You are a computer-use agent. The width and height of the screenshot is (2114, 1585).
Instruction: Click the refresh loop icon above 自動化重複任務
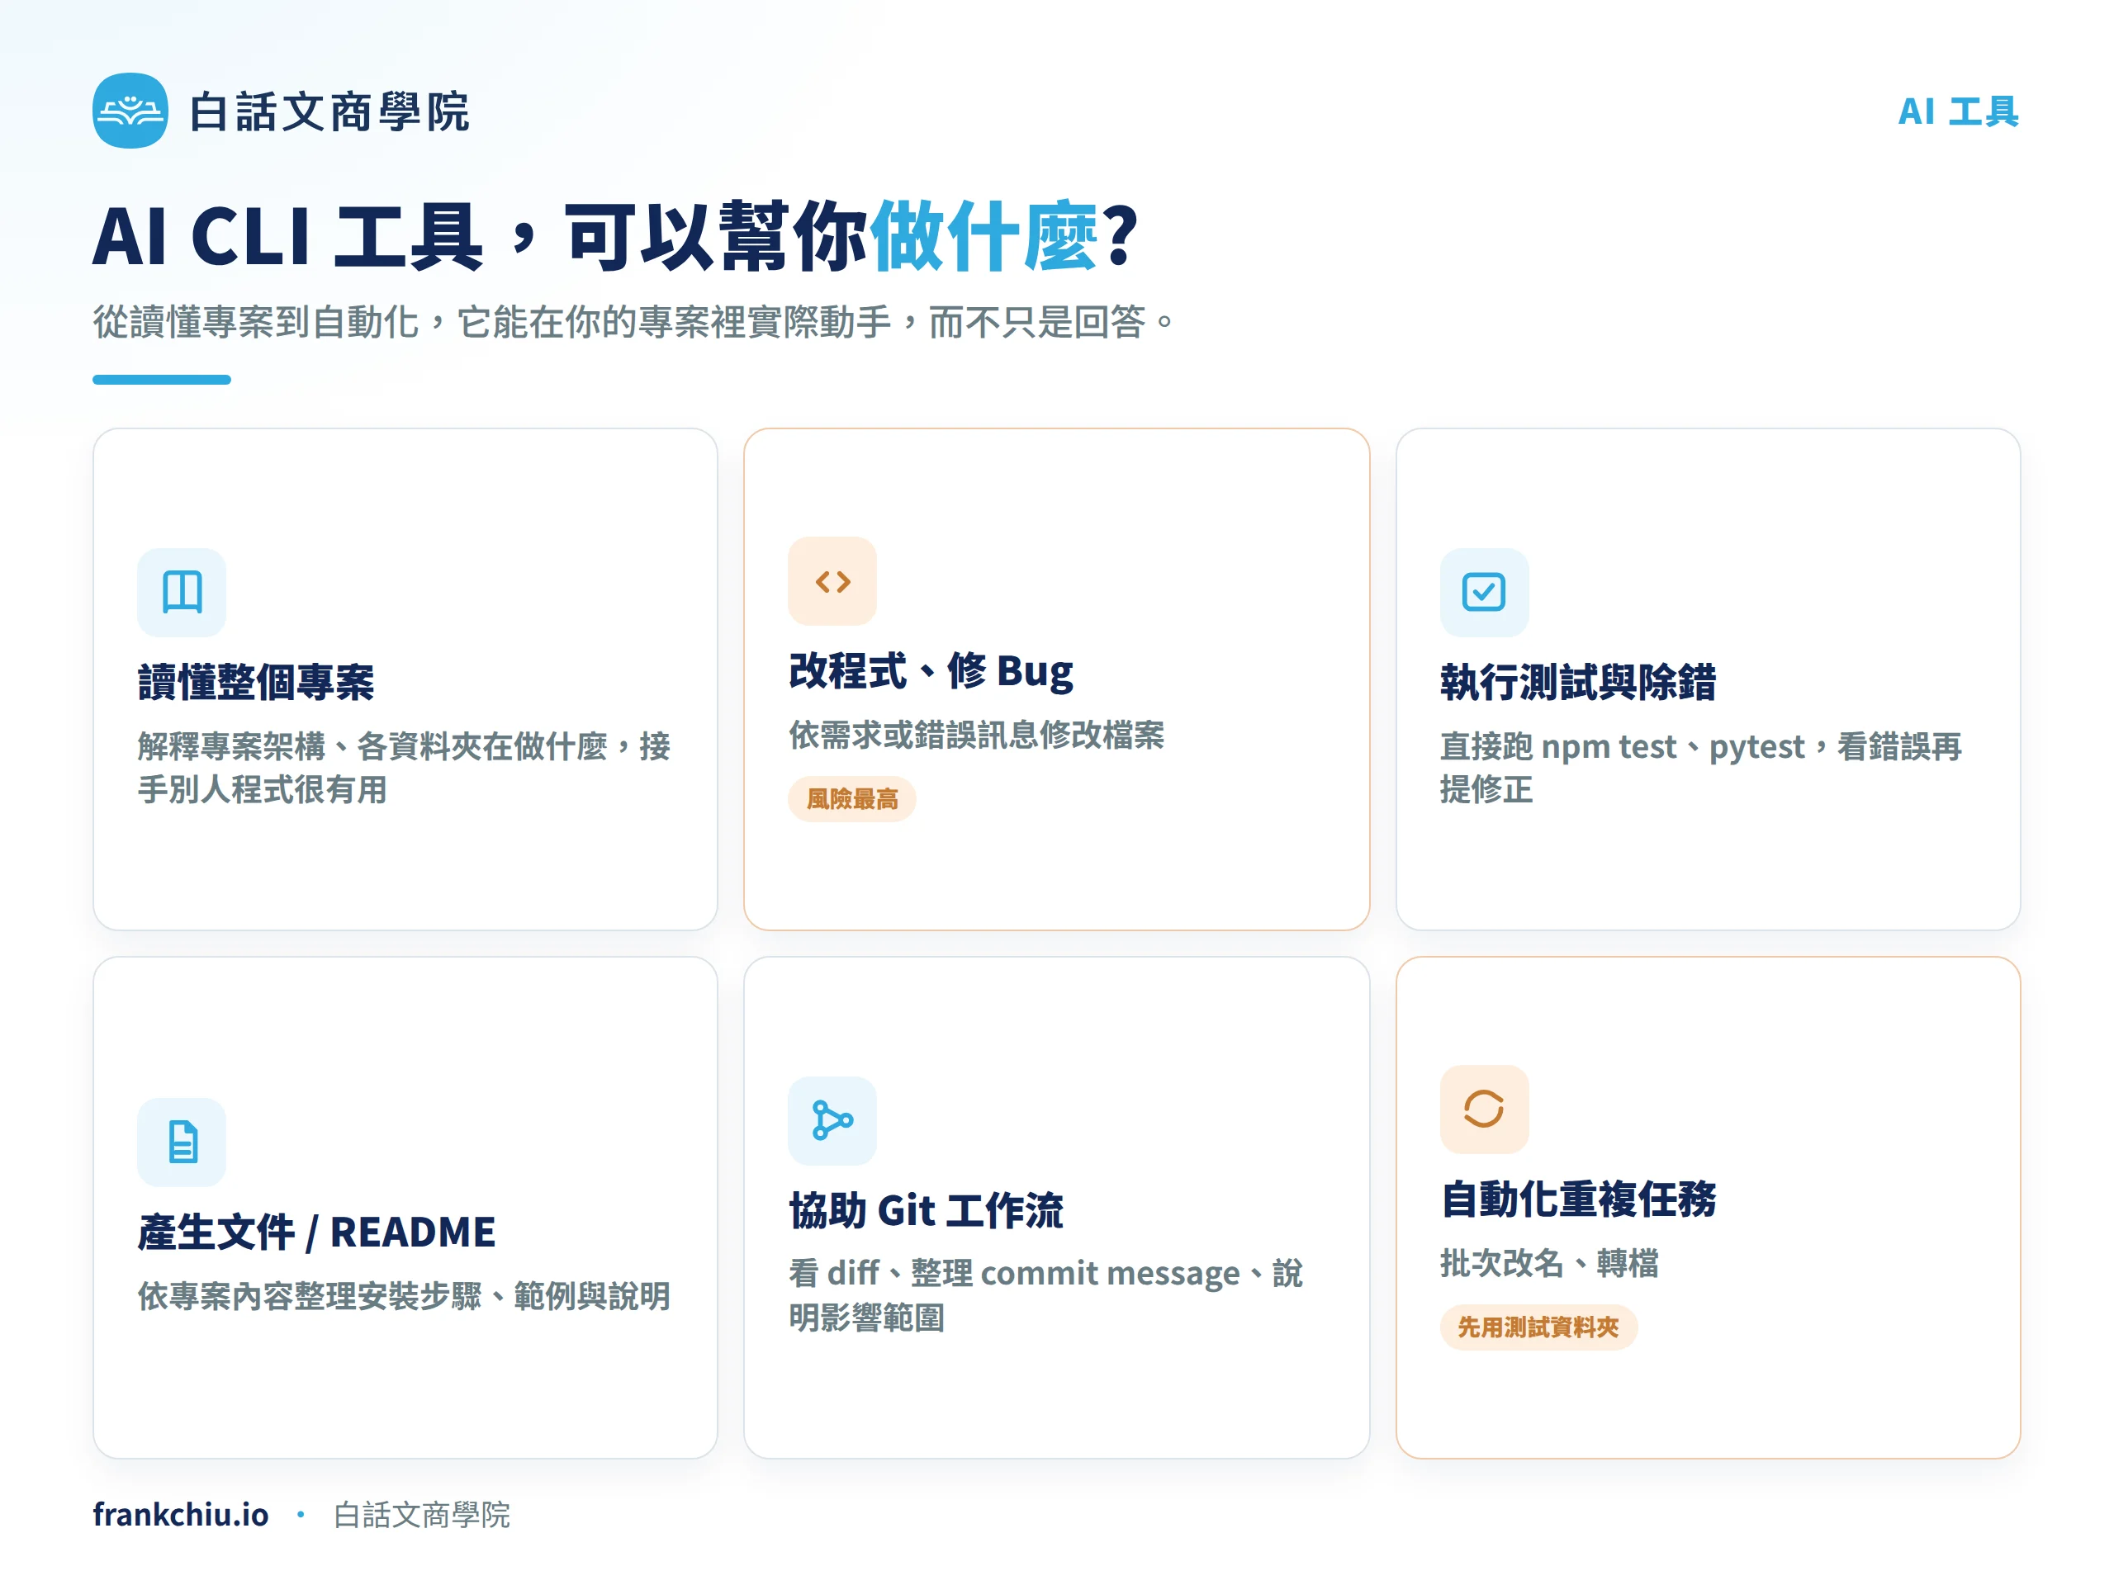click(1484, 1109)
